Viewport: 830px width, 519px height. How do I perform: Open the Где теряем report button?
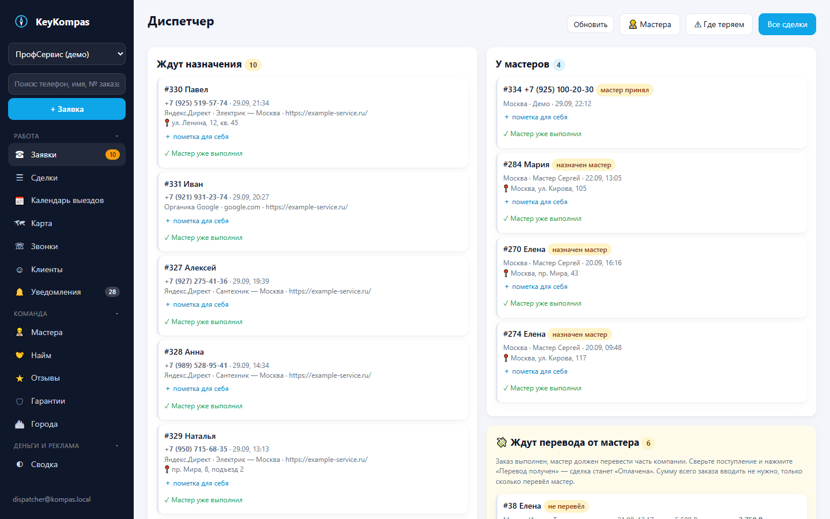click(719, 24)
